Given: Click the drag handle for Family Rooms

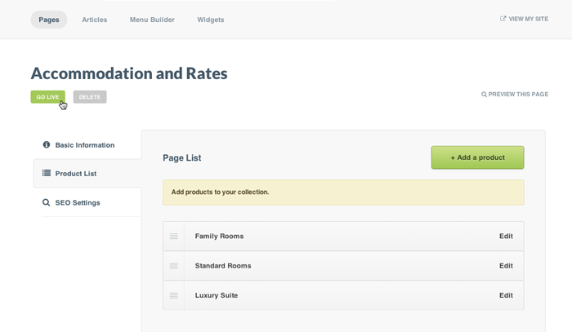Looking at the screenshot, I should (x=174, y=237).
